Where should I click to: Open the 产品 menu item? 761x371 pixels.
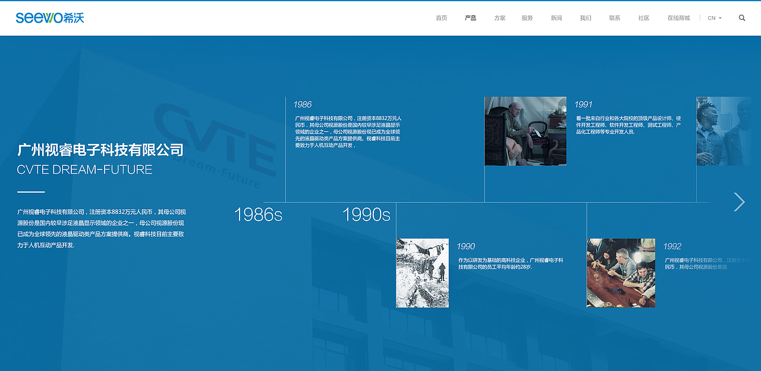[470, 18]
